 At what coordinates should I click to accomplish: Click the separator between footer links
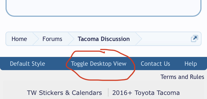(x=108, y=93)
